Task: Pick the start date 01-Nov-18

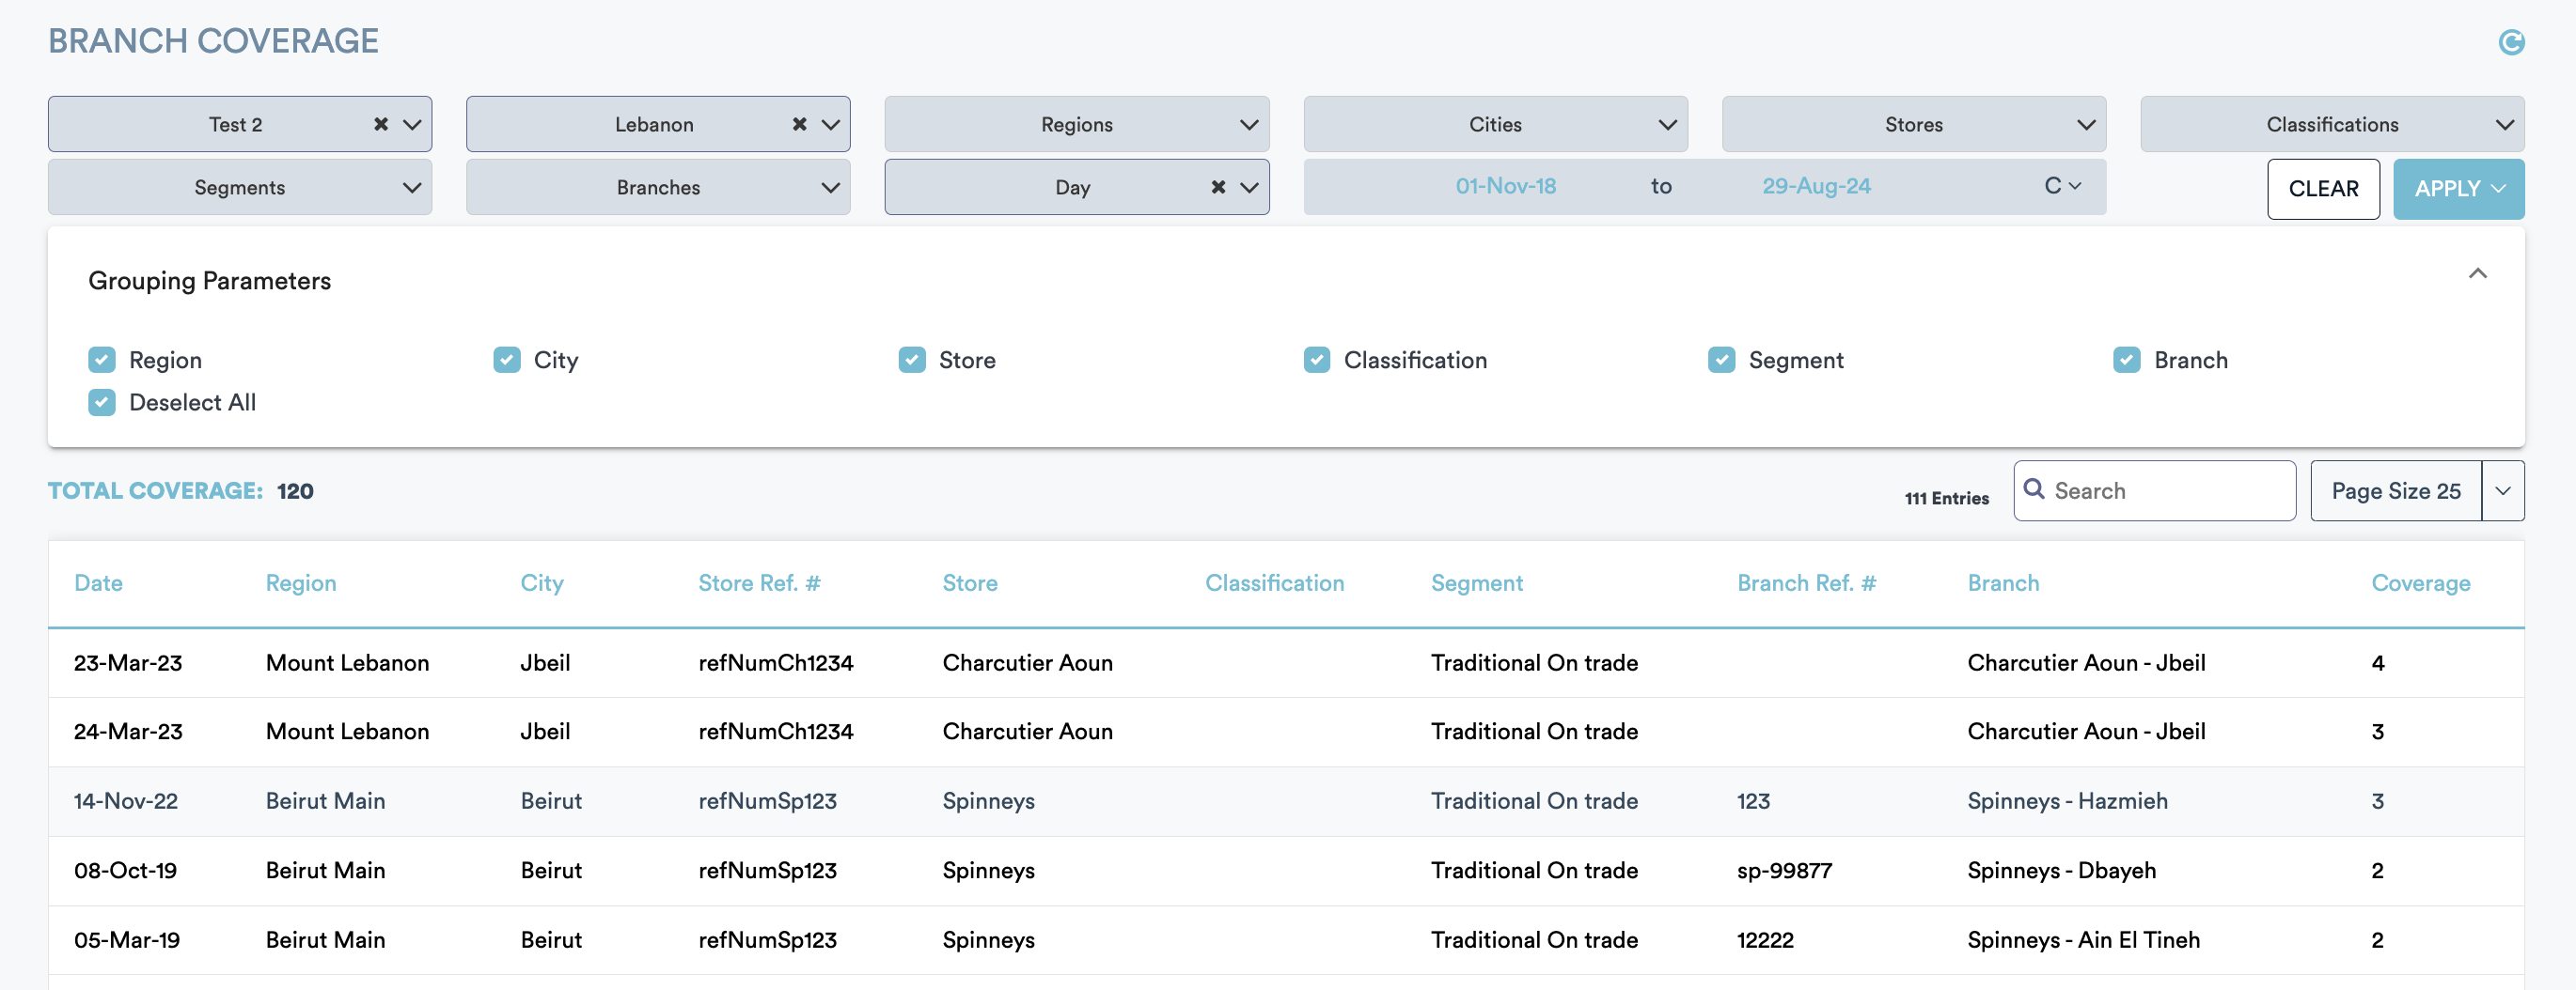Action: pos(1504,186)
